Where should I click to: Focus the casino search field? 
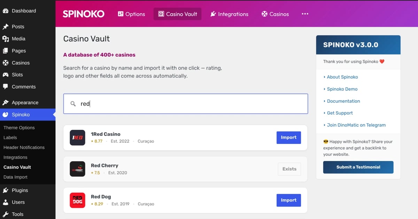(186, 104)
